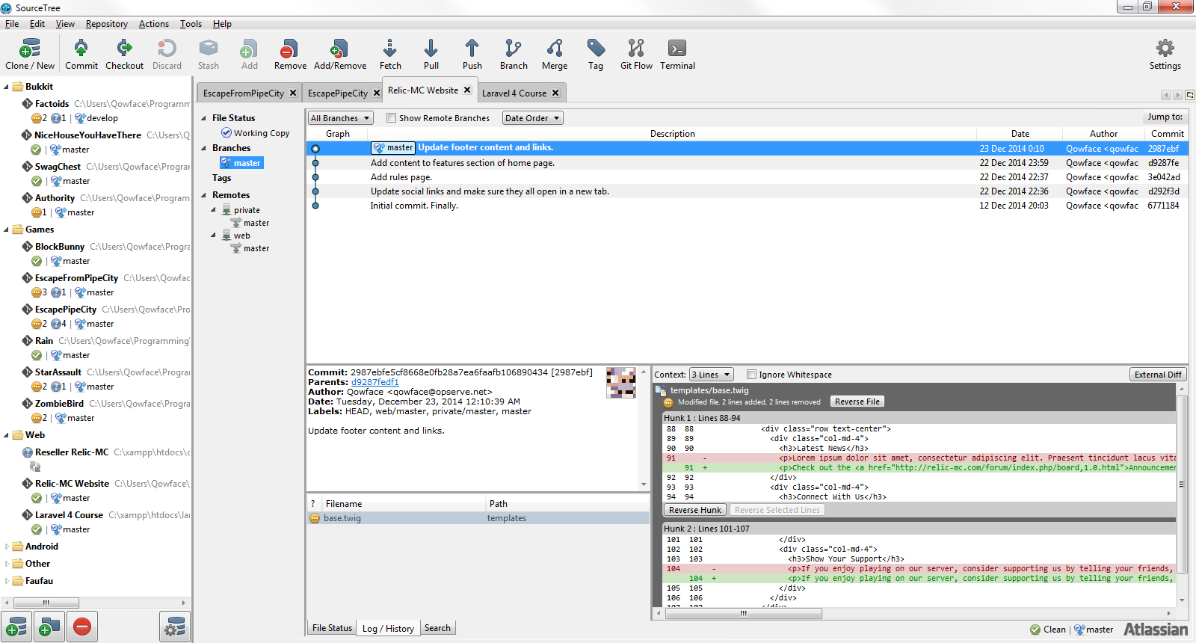Open the All Branches dropdown
The width and height of the screenshot is (1196, 643).
pos(340,118)
